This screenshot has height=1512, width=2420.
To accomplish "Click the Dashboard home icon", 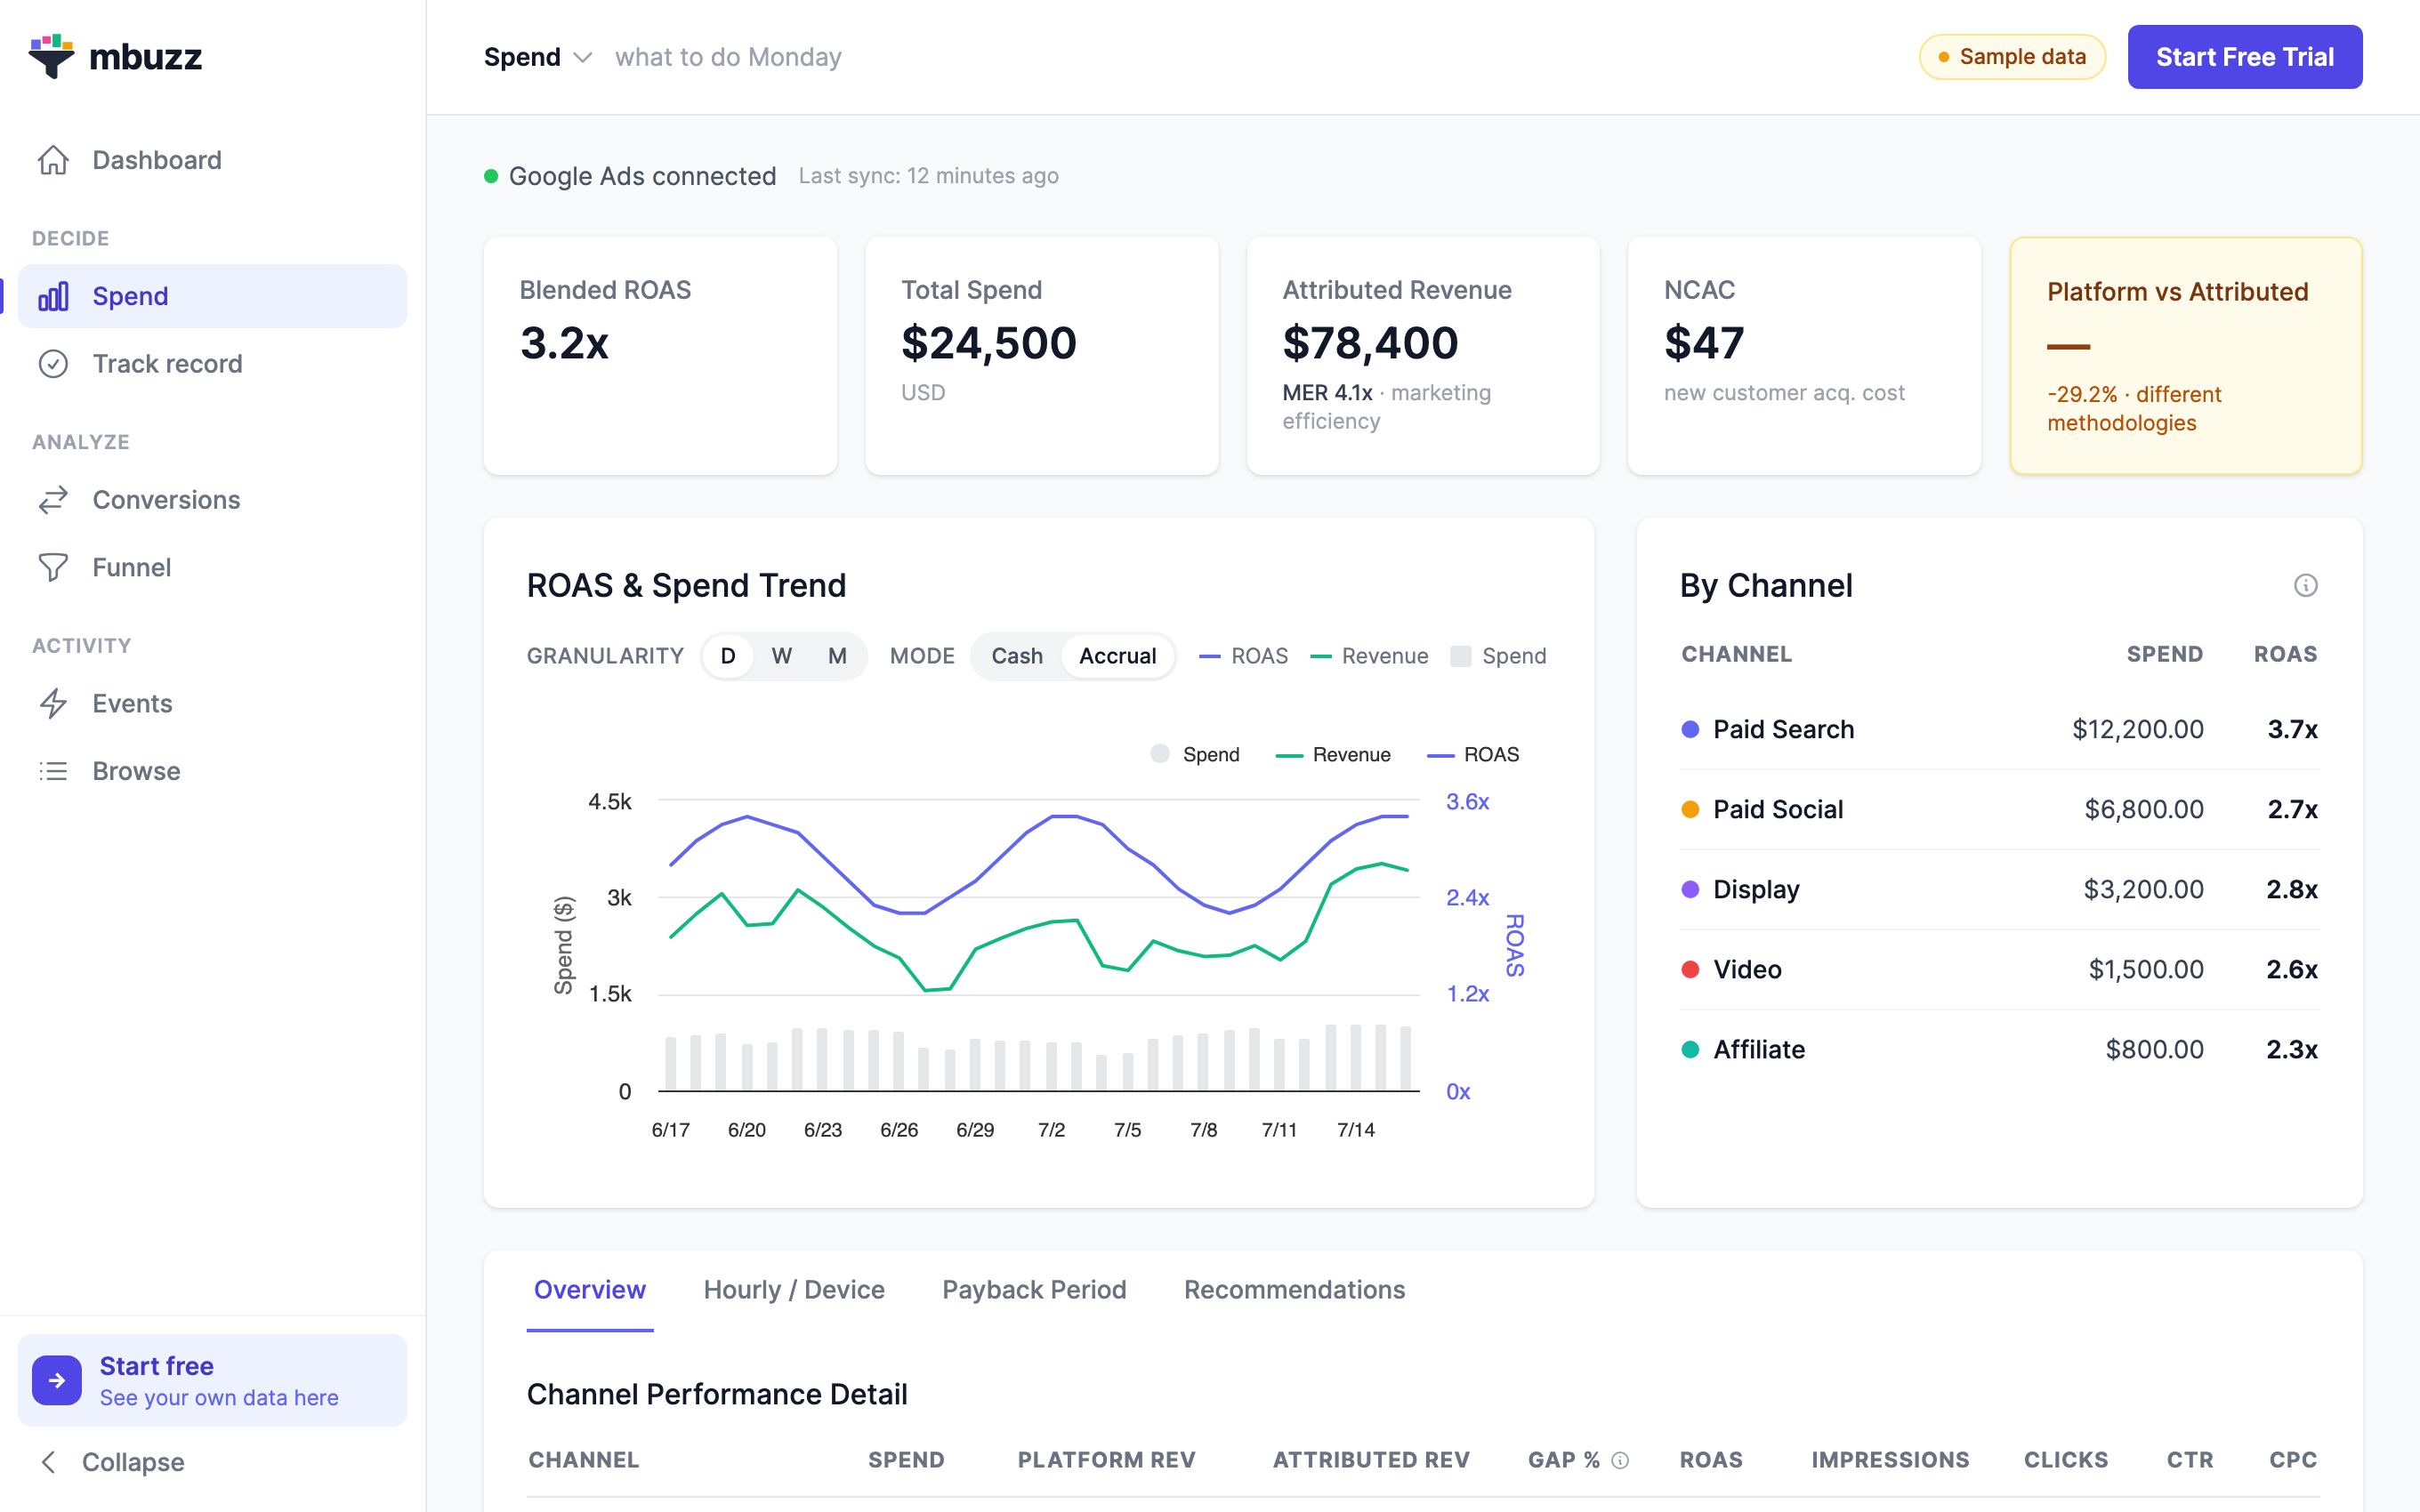I will (x=53, y=160).
